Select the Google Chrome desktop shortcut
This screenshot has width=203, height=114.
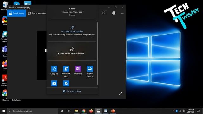tap(5, 95)
